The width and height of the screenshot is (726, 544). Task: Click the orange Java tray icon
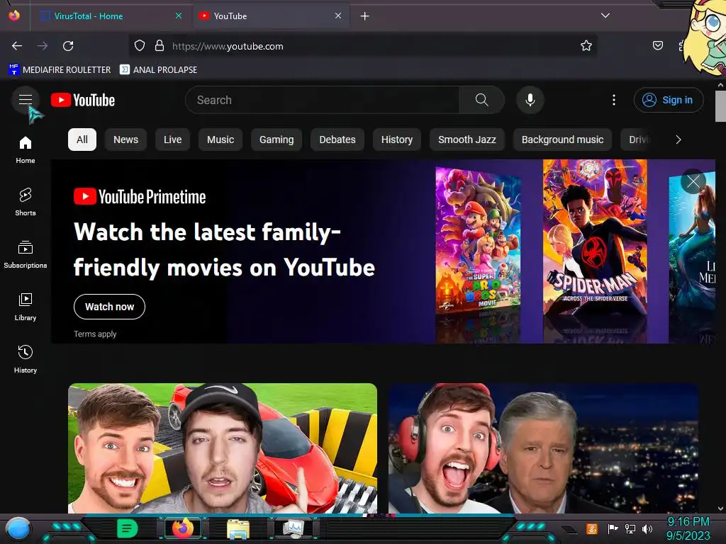coord(592,528)
